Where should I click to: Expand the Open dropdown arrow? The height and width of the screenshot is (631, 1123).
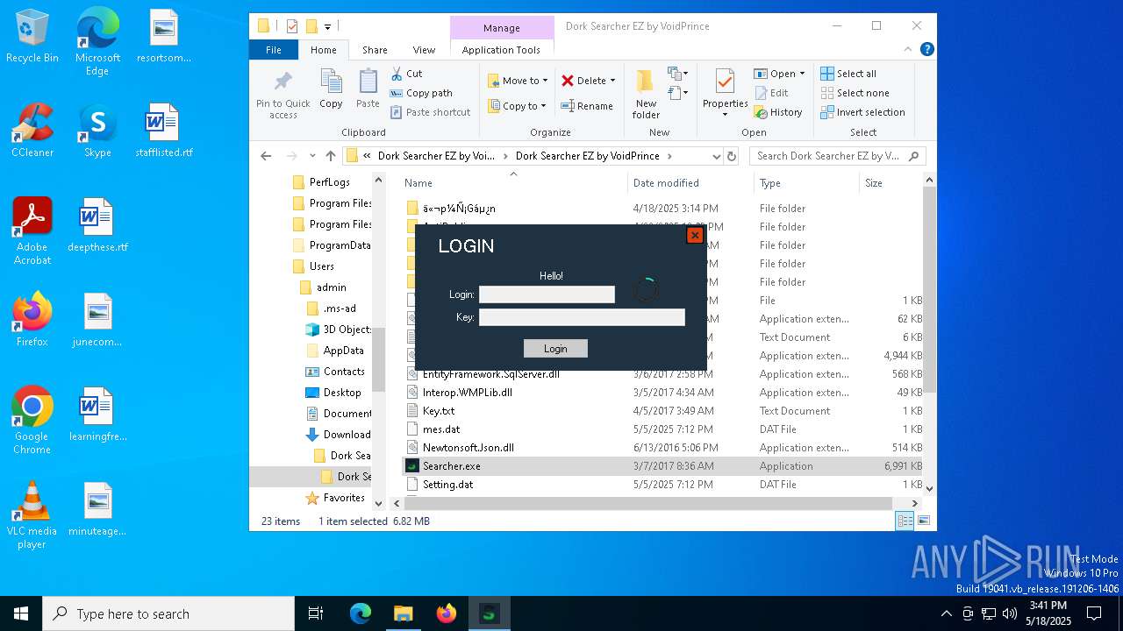802,74
